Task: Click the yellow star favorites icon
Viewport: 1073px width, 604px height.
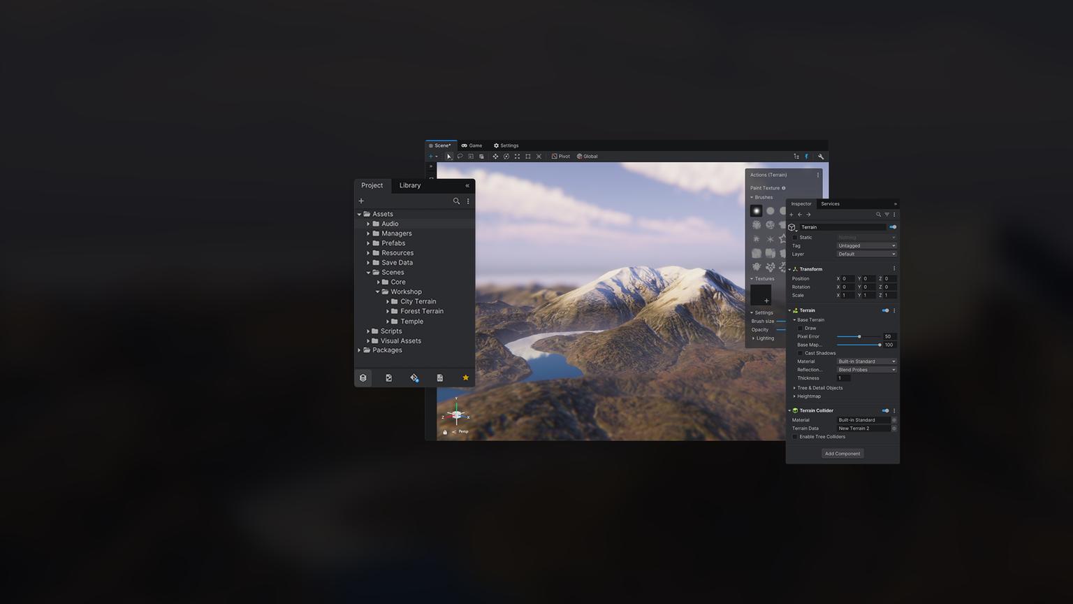Action: [x=466, y=378]
